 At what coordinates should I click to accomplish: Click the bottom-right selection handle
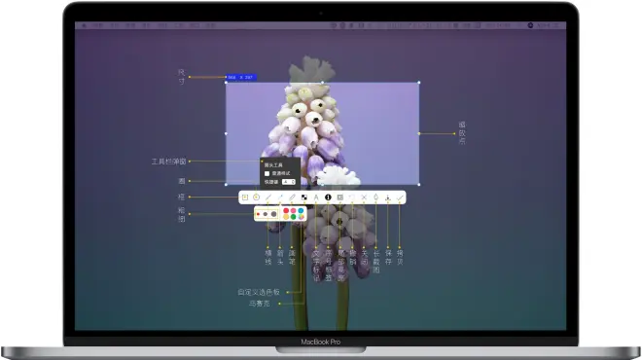coord(419,185)
